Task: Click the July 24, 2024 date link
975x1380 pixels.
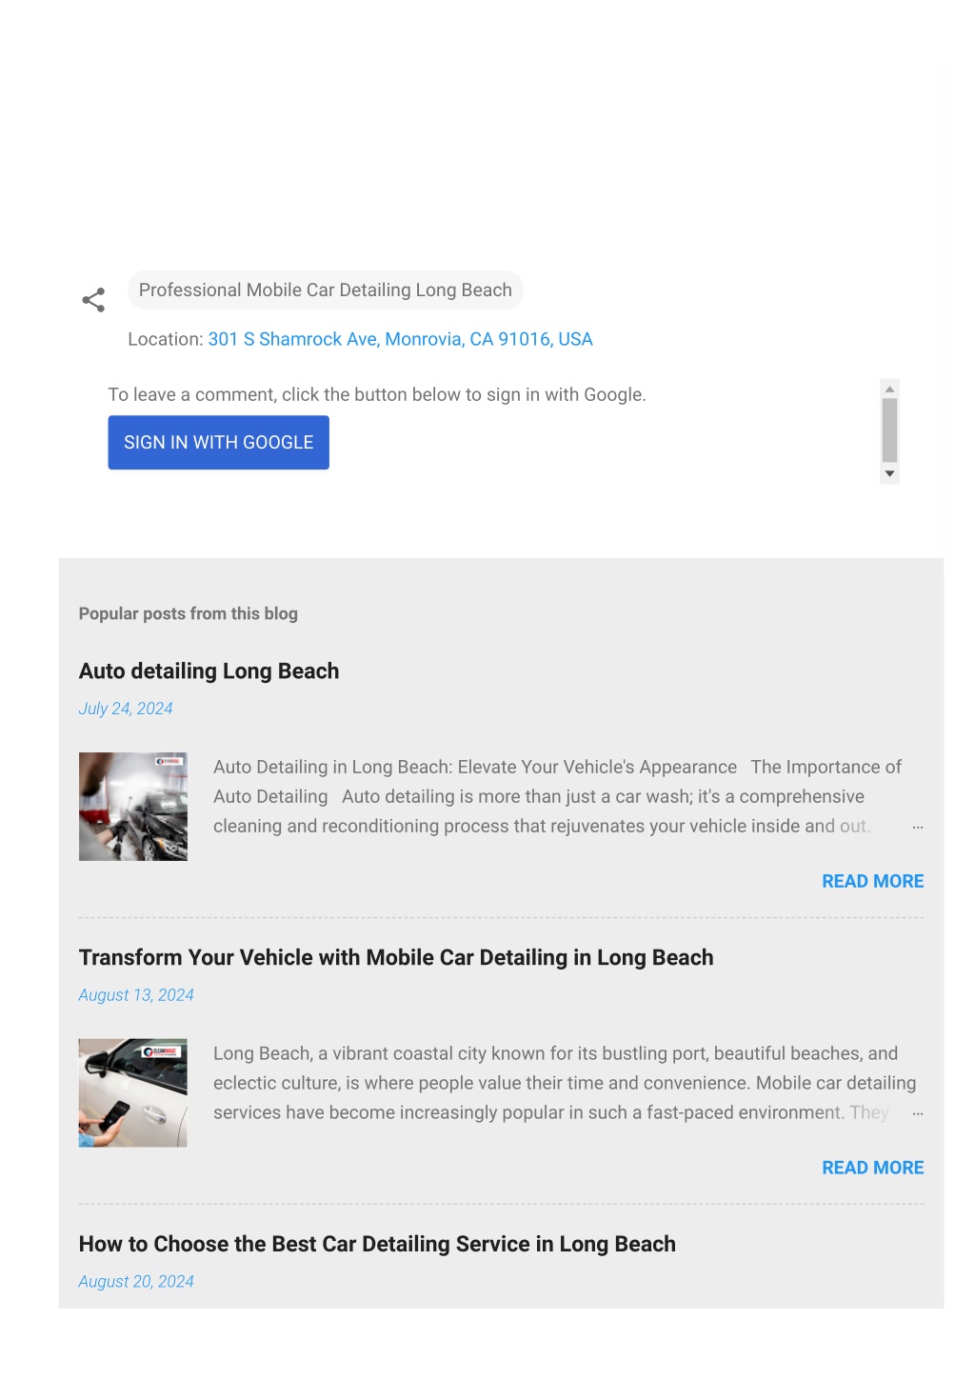Action: coord(126,709)
